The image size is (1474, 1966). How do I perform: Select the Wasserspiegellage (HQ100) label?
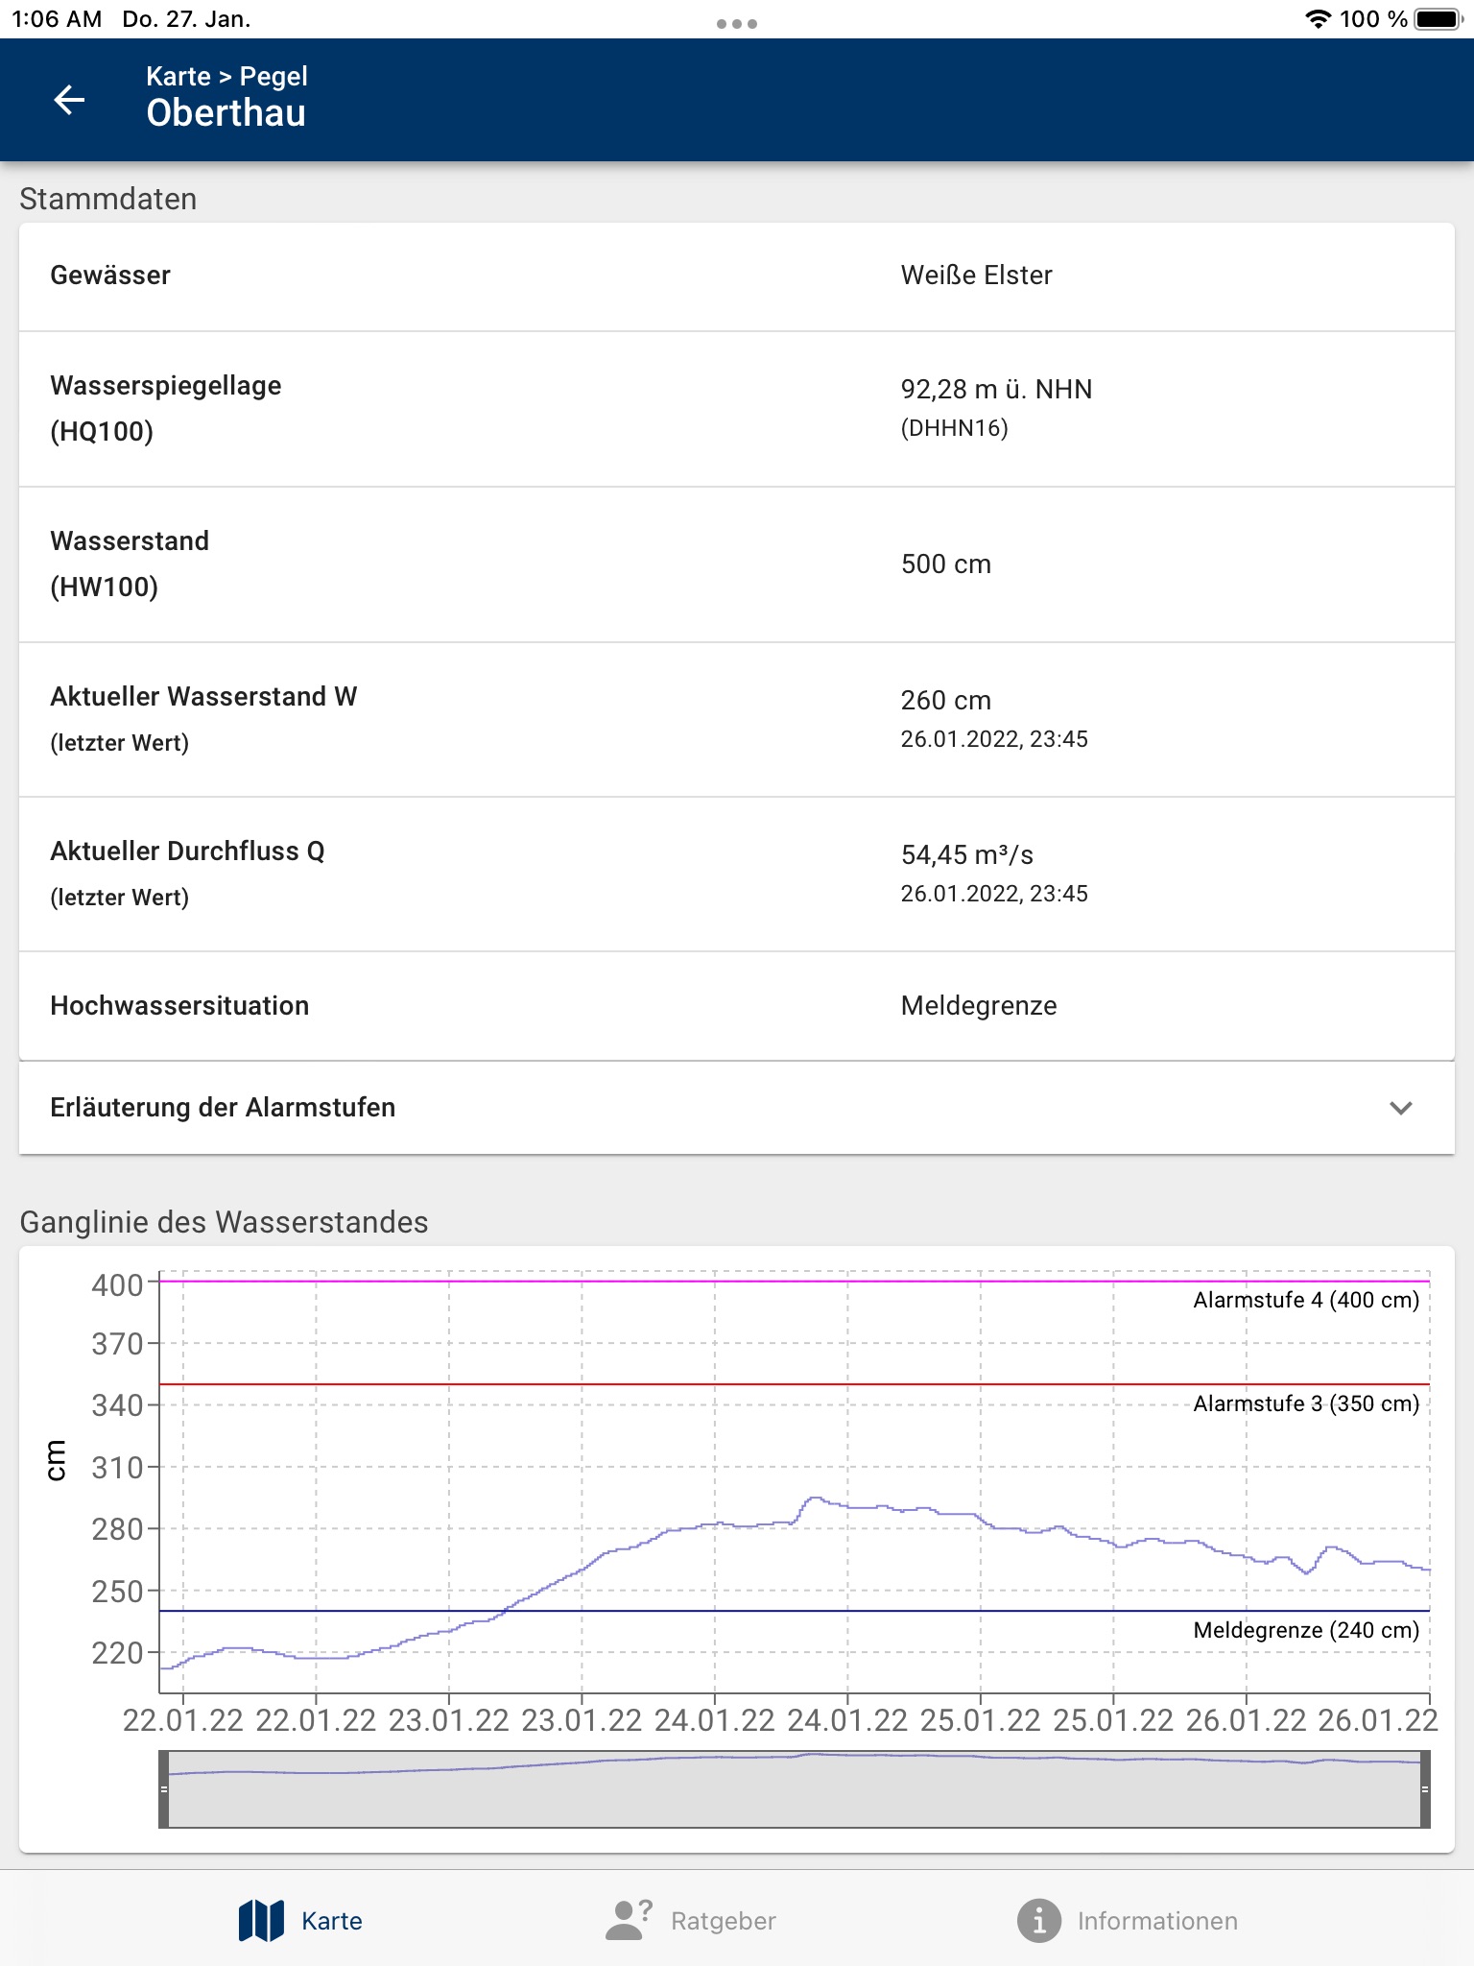point(166,408)
